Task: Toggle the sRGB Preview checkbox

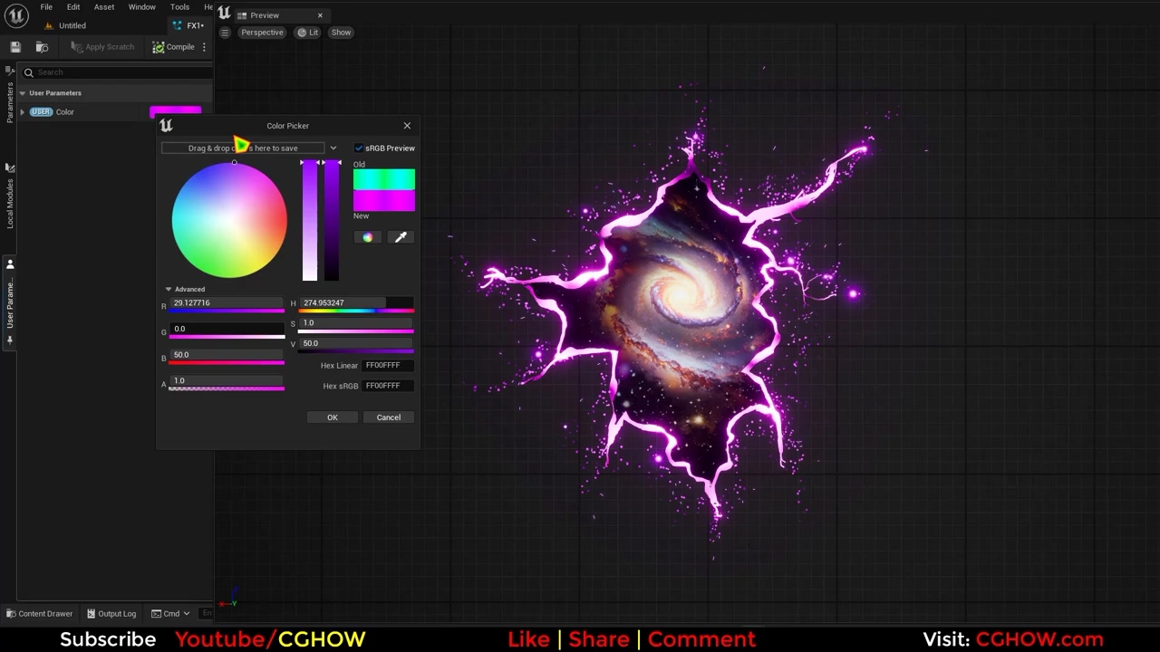Action: click(x=359, y=149)
